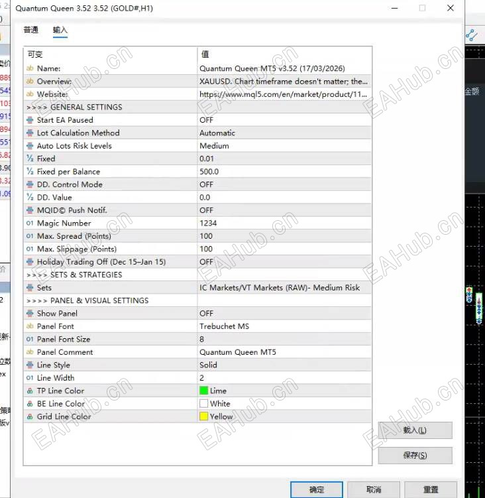This screenshot has height=498, width=485.
Task: Click the DD. Control Mode row icon
Action: (30, 184)
